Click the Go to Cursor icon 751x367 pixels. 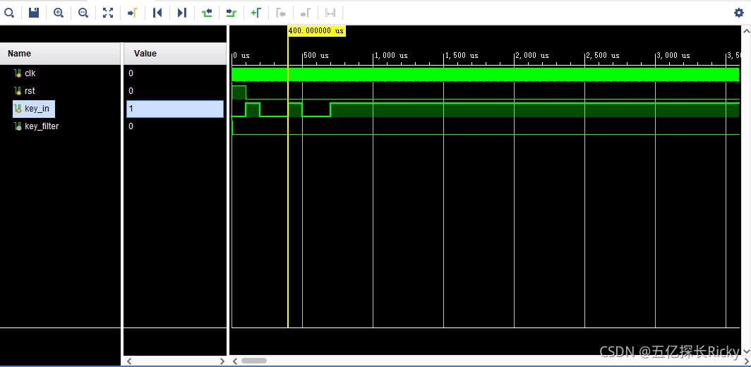[132, 13]
